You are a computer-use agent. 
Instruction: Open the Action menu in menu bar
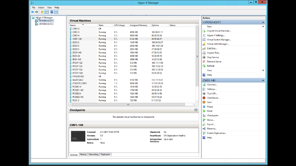[41, 7]
